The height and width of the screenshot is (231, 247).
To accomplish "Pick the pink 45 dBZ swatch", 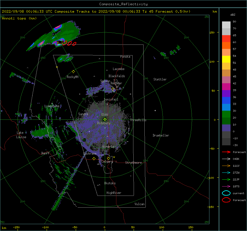I will pyautogui.click(x=226, y=80).
